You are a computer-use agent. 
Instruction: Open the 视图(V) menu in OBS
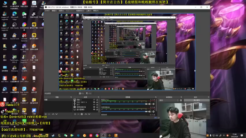click(x=61, y=11)
